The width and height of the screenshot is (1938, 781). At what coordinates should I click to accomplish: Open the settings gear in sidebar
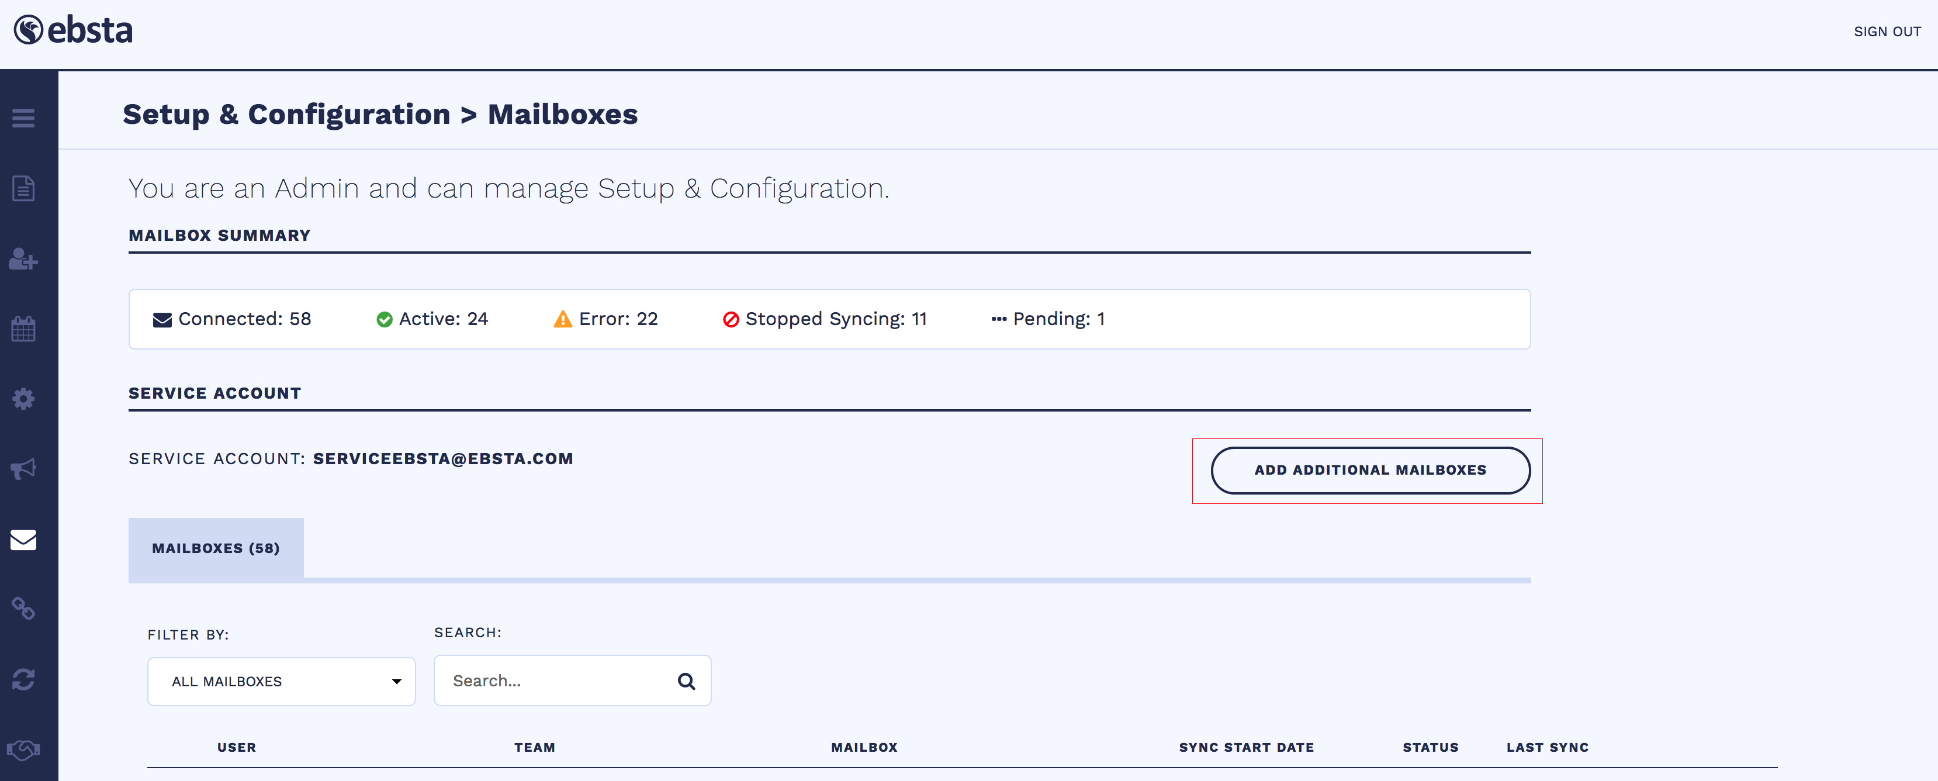tap(23, 399)
